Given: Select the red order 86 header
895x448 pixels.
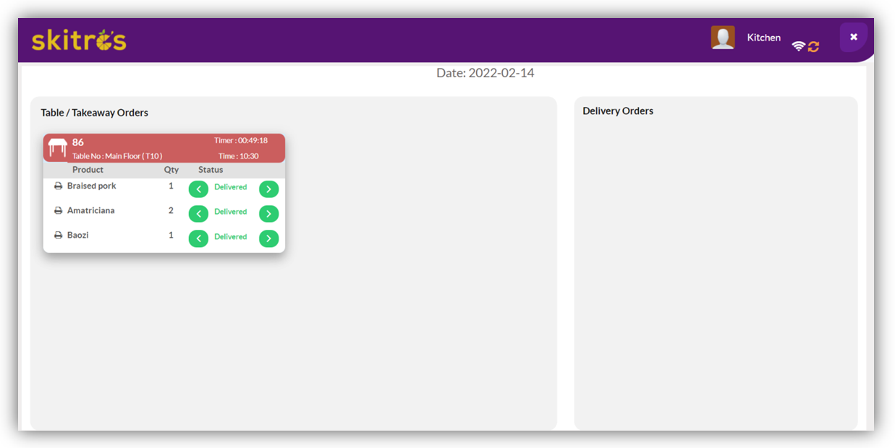Looking at the screenshot, I should (164, 148).
